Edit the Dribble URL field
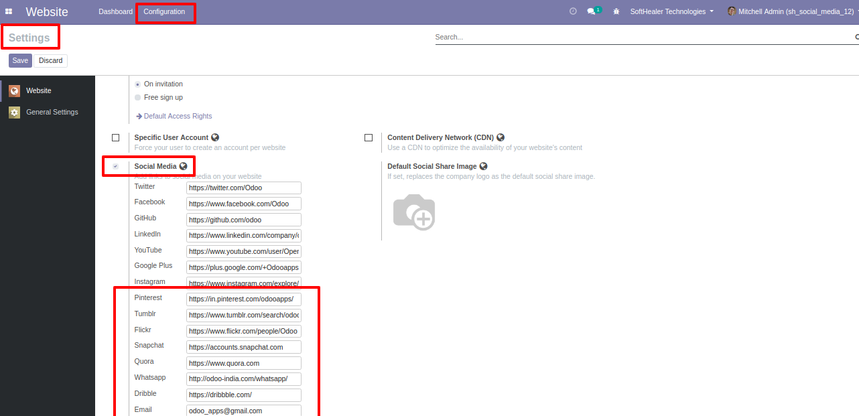 [244, 395]
